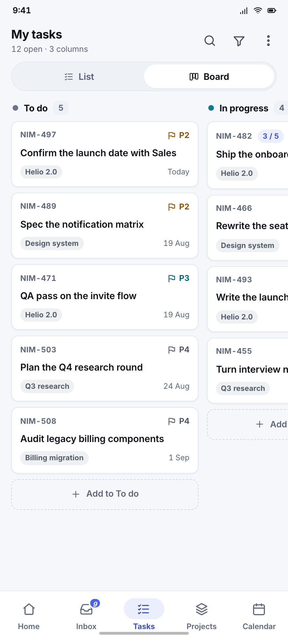Tap the Today due date on NIM-497
Screen dimensions: 288x641
coord(178,172)
